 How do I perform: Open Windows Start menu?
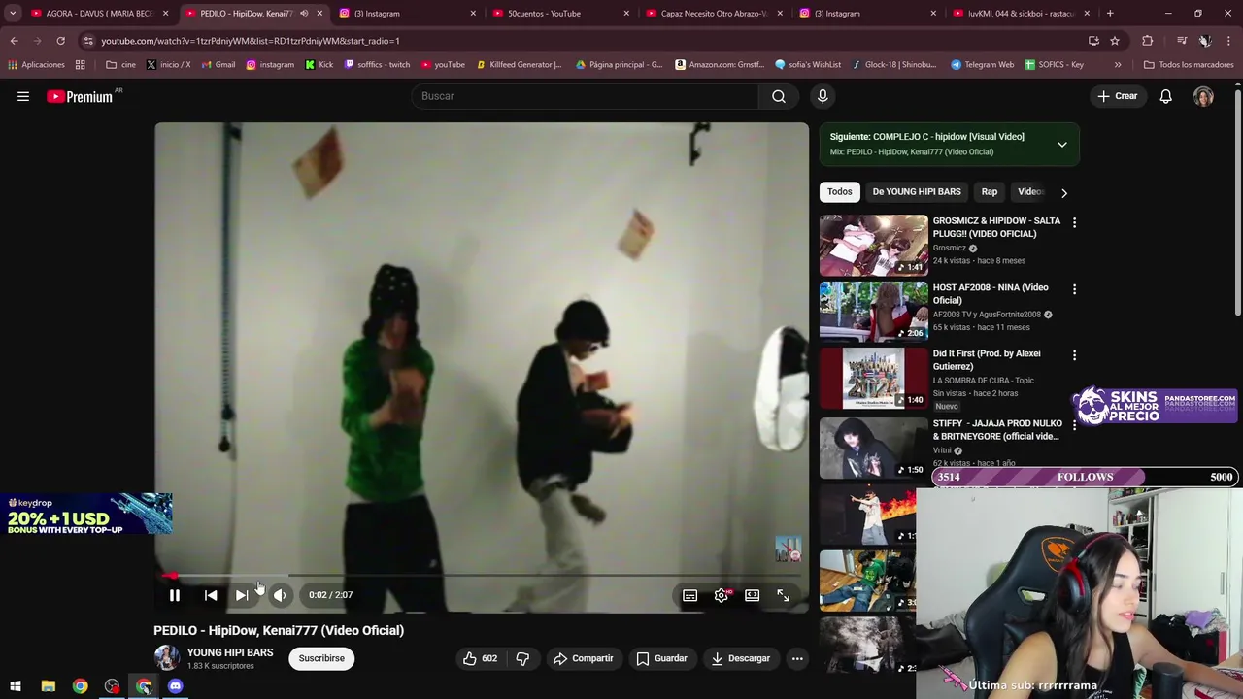click(x=16, y=686)
